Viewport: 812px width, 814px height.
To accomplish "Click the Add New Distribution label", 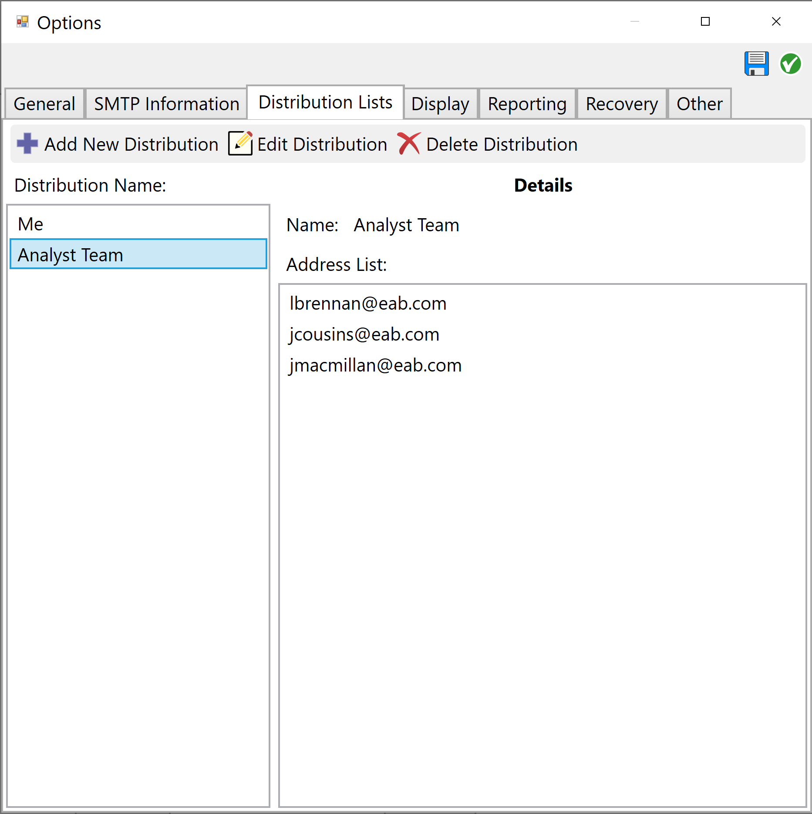I will point(131,144).
